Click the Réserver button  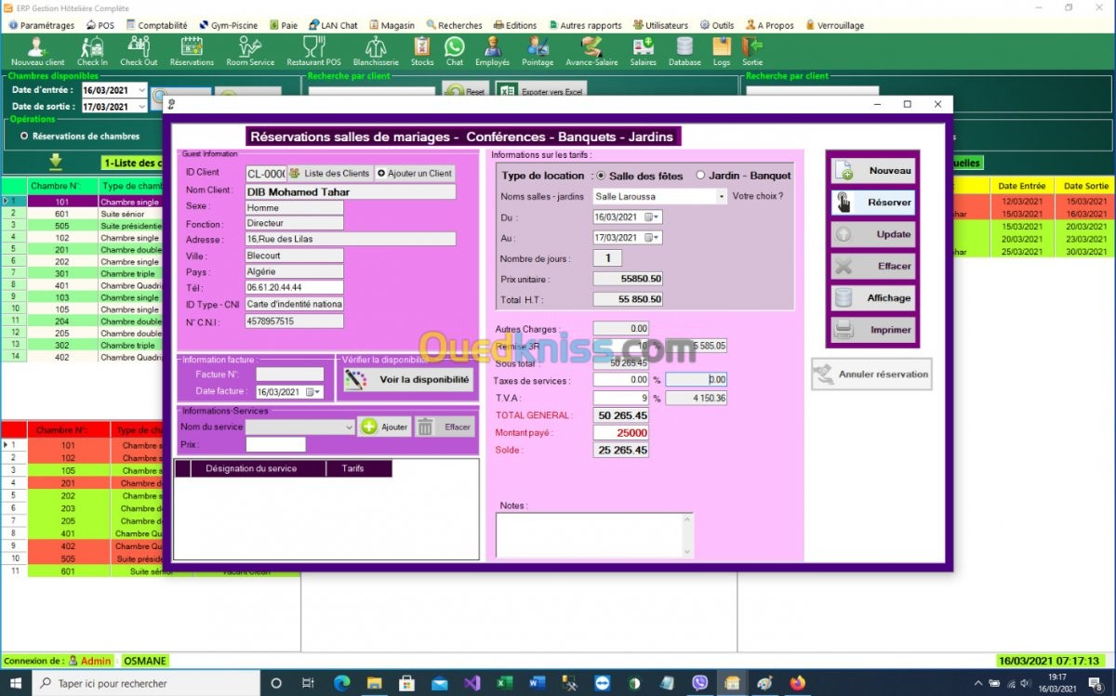[872, 203]
